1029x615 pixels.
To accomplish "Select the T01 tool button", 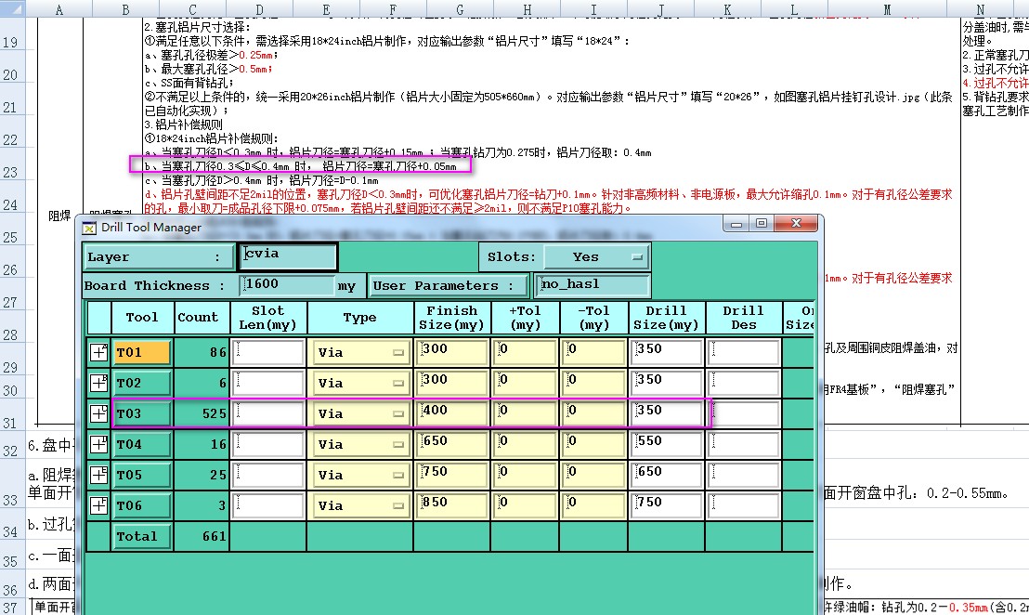I will pos(142,352).
